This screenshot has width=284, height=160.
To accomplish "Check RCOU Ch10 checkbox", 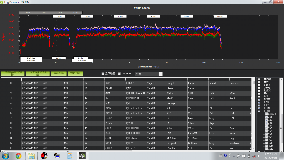I will (x=267, y=143).
